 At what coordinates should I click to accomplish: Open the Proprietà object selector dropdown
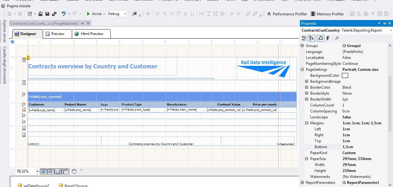pyautogui.click(x=390, y=30)
